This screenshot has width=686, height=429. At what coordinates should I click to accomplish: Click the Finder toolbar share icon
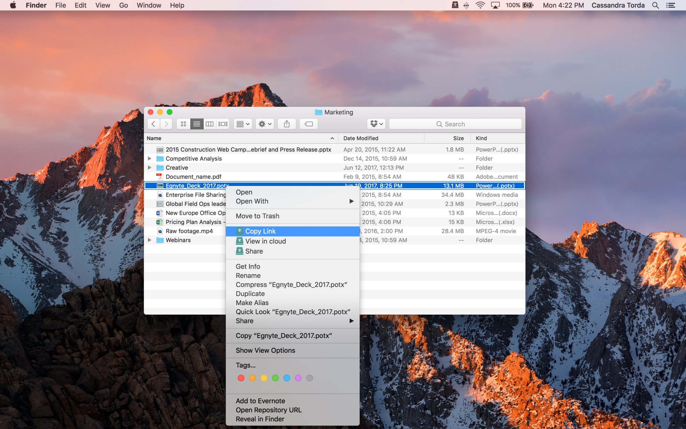click(x=287, y=124)
